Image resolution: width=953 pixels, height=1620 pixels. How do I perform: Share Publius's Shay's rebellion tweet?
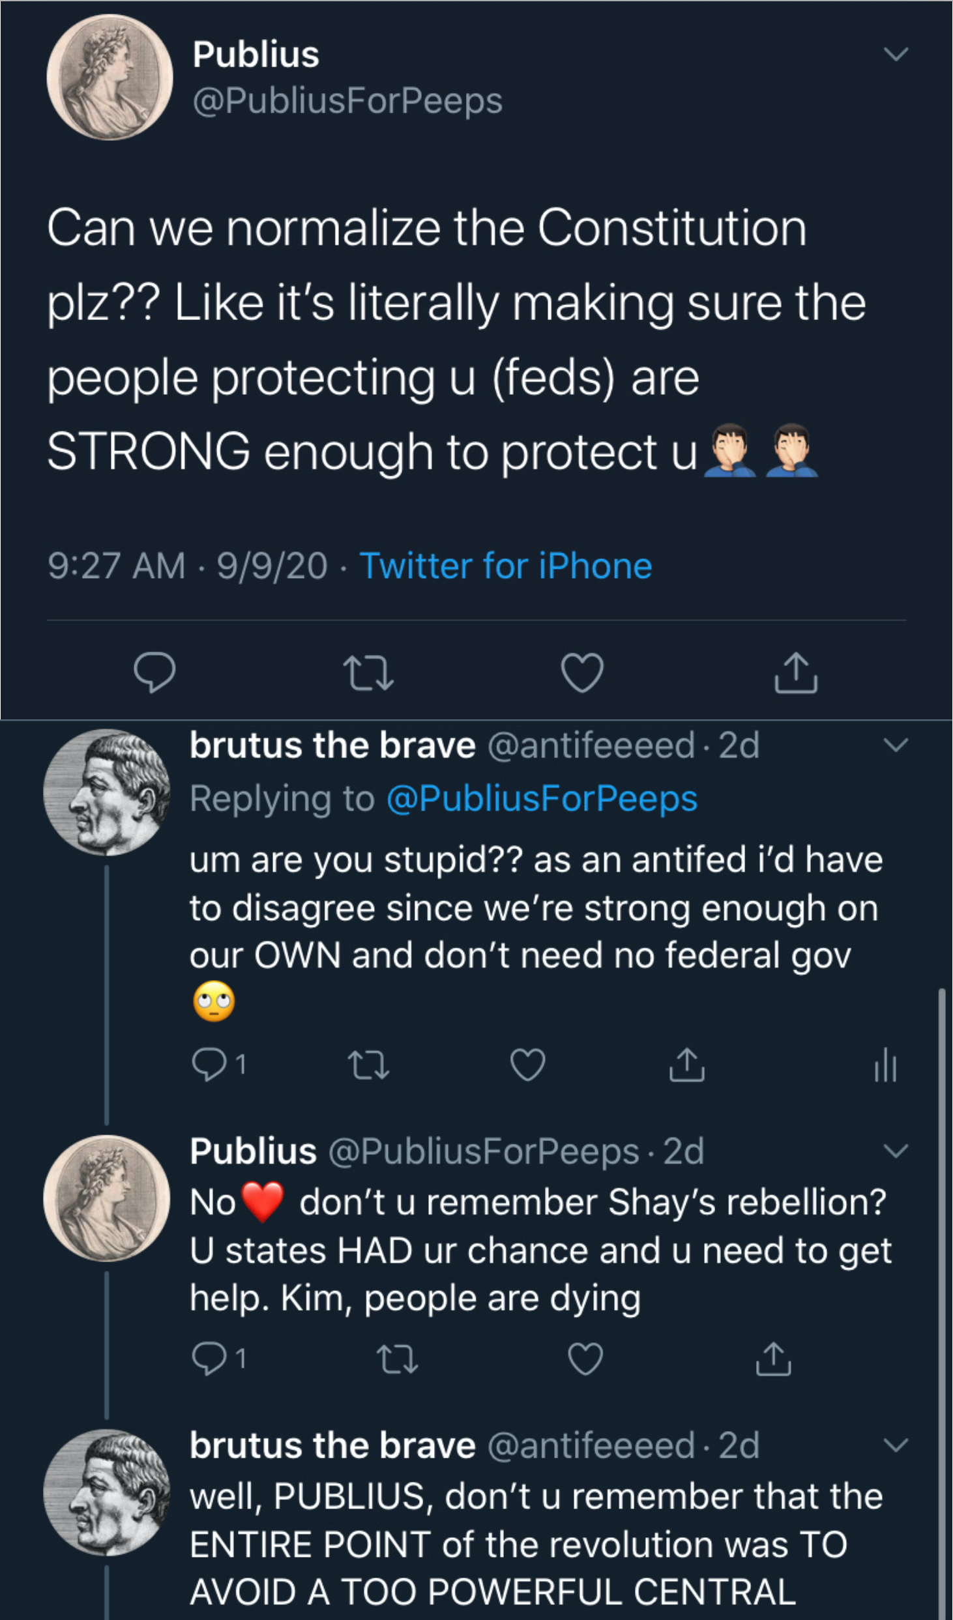coord(774,1359)
